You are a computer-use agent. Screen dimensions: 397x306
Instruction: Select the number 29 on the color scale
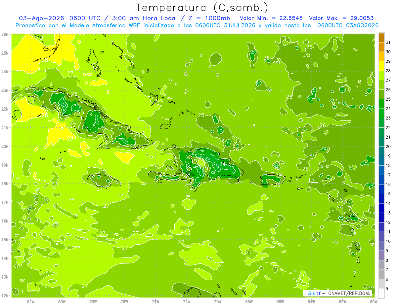click(x=388, y=61)
